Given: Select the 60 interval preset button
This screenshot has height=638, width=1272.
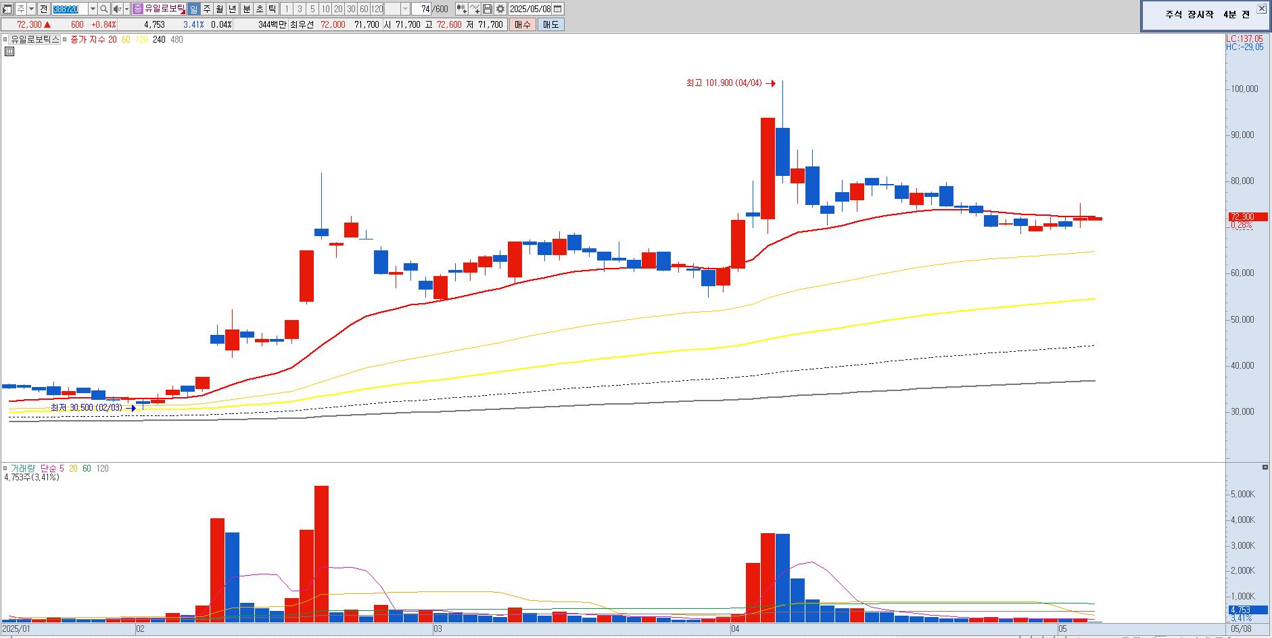Looking at the screenshot, I should point(364,9).
